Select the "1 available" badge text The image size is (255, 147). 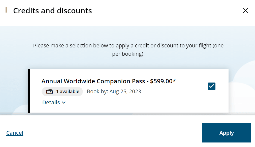(68, 92)
